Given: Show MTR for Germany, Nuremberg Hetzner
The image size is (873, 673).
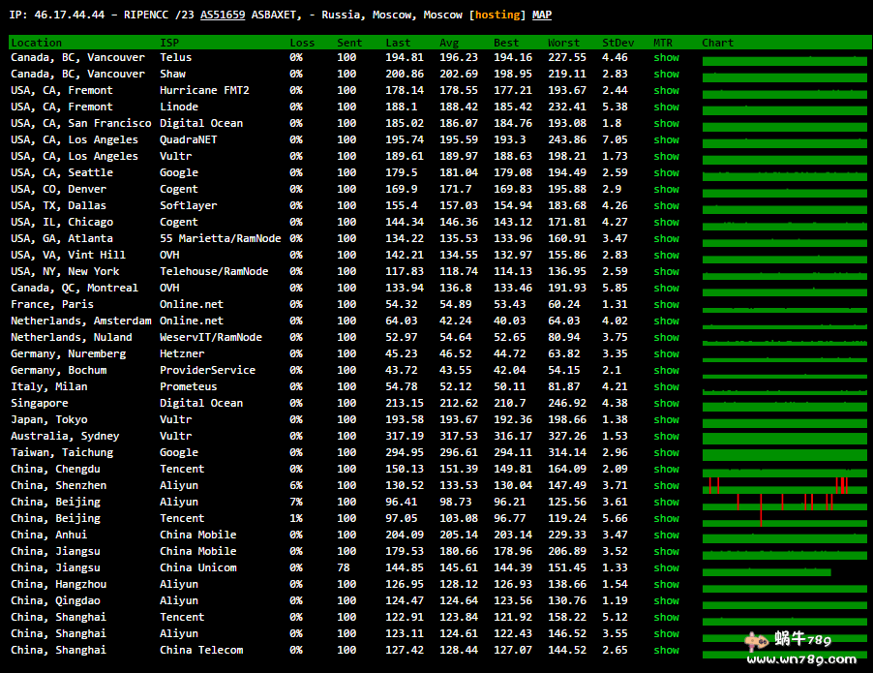Looking at the screenshot, I should point(666,353).
